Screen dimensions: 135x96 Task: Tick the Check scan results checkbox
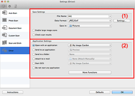point(33,35)
